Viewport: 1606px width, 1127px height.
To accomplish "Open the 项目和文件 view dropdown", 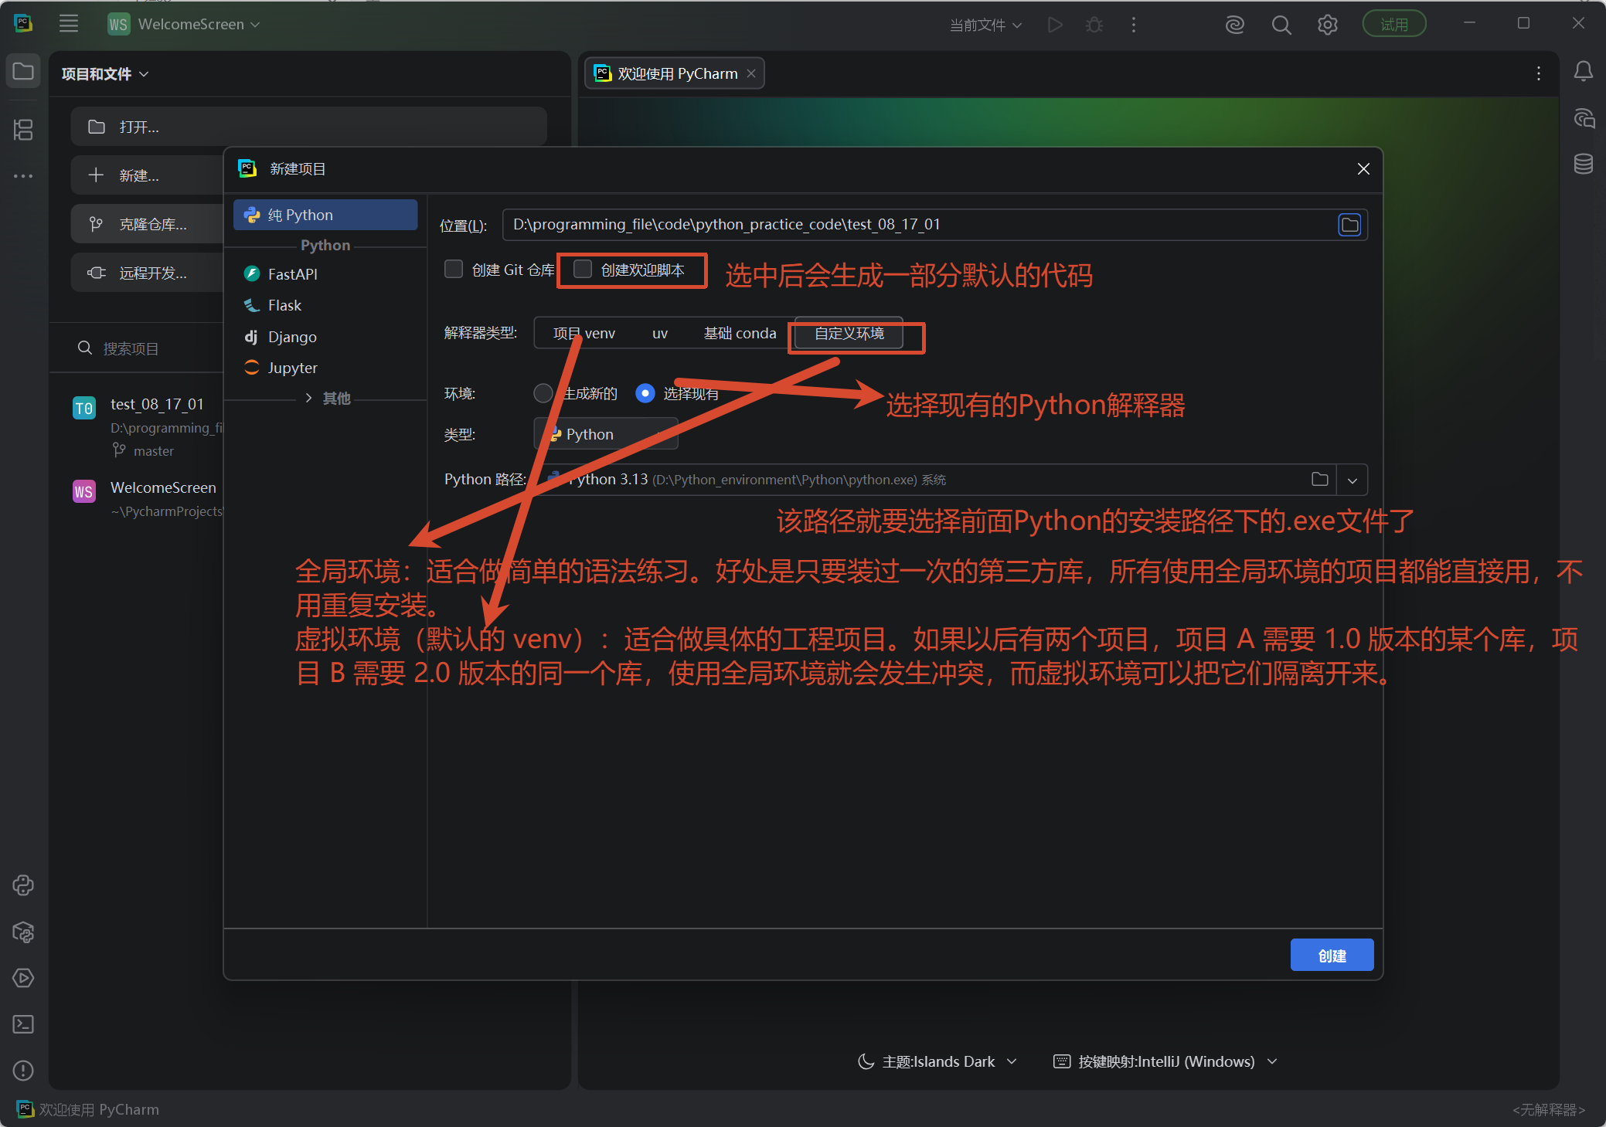I will (105, 74).
